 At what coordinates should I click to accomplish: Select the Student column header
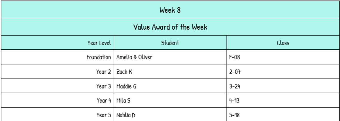click(170, 43)
